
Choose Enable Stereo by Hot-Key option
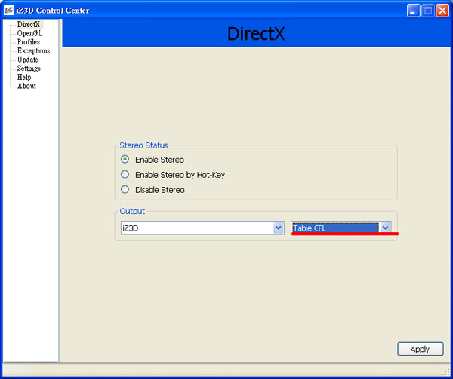pyautogui.click(x=125, y=174)
